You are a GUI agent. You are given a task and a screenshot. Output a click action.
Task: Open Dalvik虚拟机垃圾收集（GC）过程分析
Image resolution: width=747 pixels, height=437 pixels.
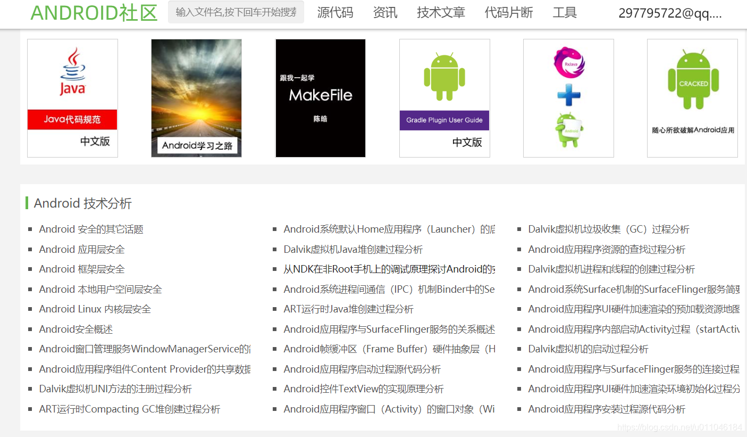[x=609, y=229]
